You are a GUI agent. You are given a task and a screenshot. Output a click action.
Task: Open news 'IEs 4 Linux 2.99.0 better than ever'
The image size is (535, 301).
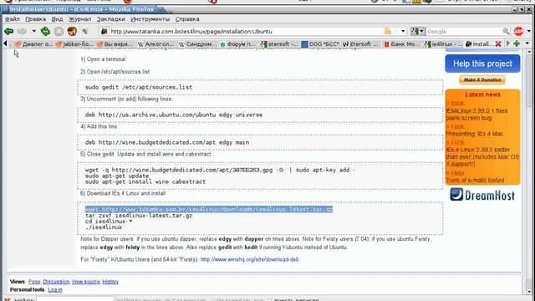click(x=482, y=156)
